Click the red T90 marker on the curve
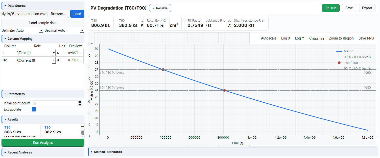Screen dimensions: 380x158 click(163, 69)
